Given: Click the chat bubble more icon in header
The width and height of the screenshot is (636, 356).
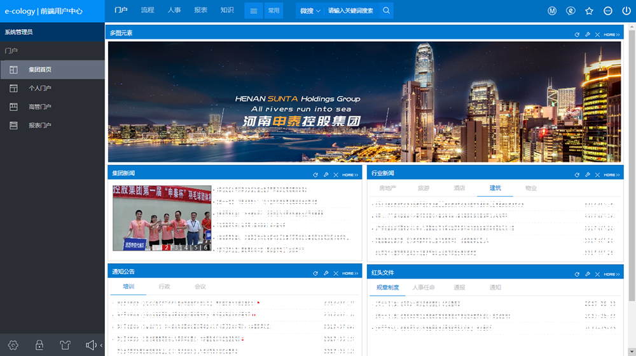Looking at the screenshot, I should click(x=608, y=11).
